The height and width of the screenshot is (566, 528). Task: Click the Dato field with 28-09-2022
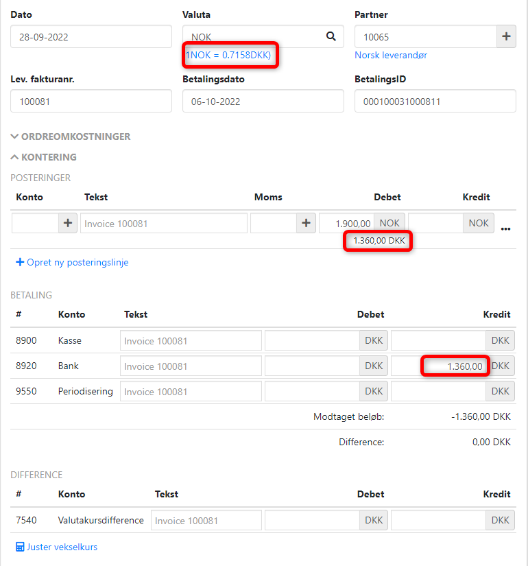tap(91, 36)
